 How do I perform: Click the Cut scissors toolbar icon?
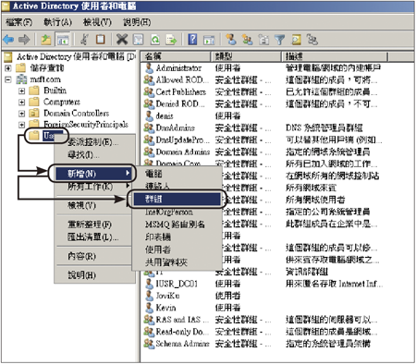(x=84, y=40)
